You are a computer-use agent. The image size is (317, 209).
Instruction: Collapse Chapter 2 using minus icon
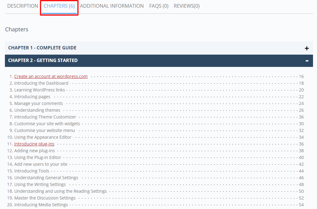pos(307,61)
